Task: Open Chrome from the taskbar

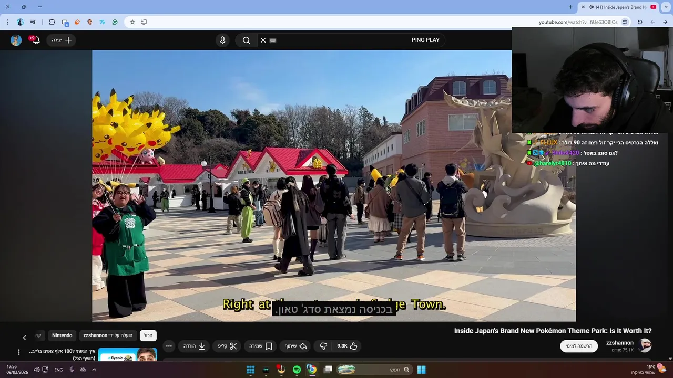Action: (312, 370)
